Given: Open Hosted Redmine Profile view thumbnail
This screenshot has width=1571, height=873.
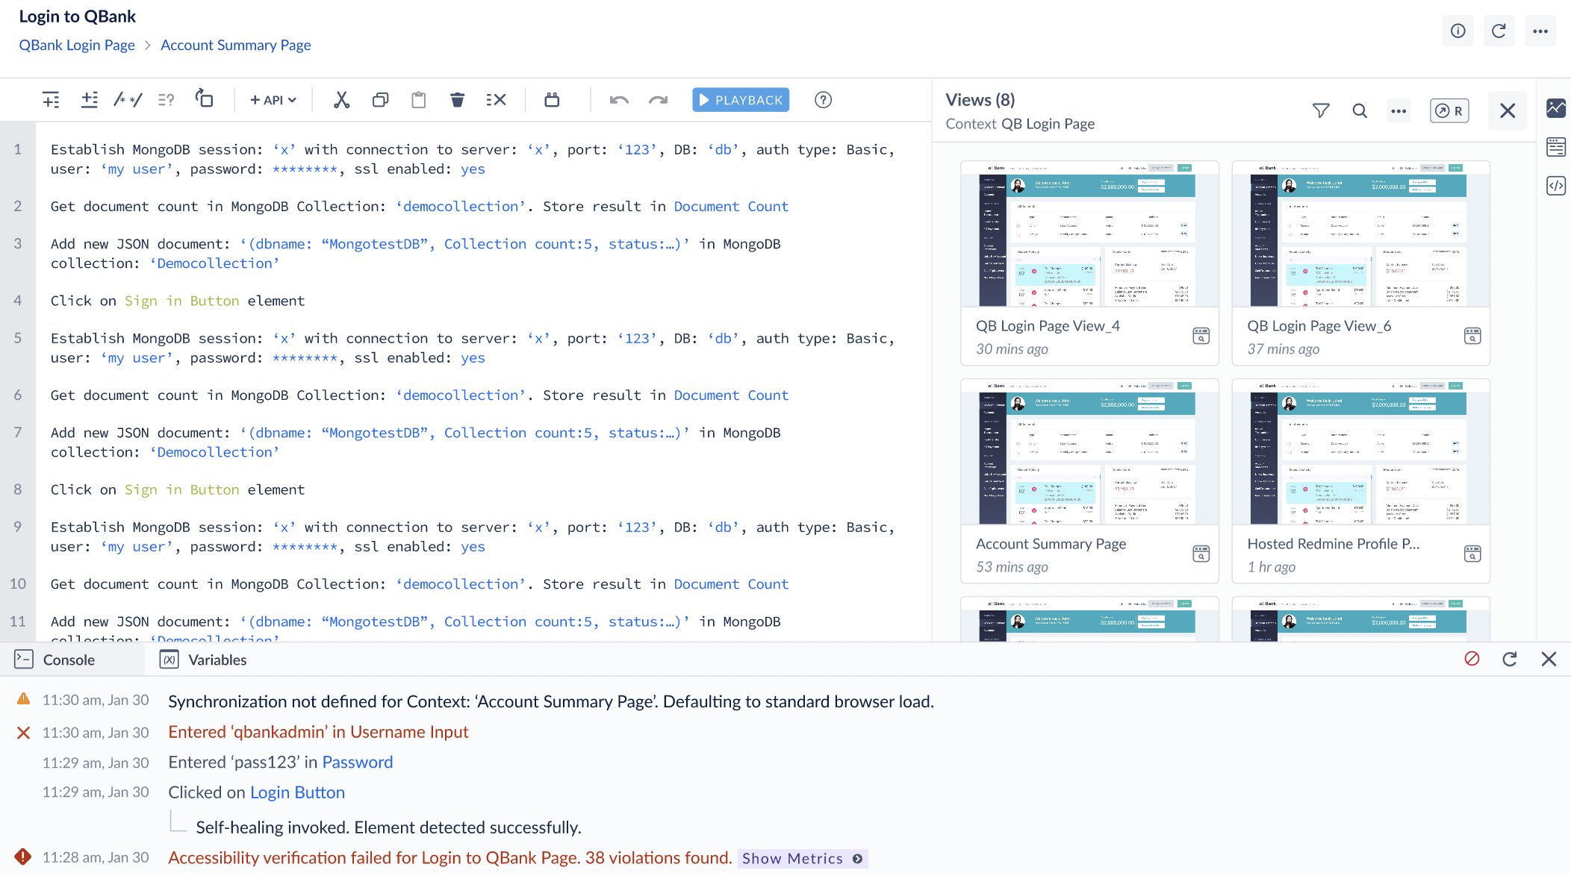Looking at the screenshot, I should (x=1360, y=451).
